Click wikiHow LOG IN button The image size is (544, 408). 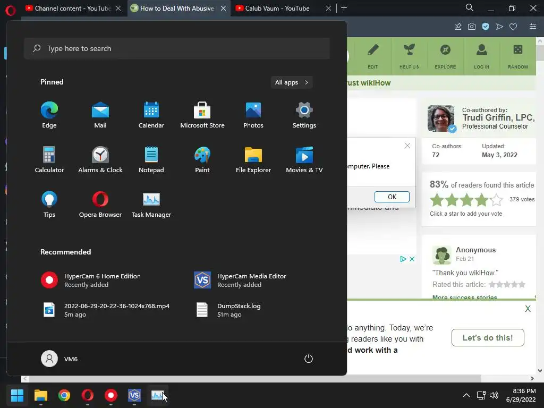point(481,56)
